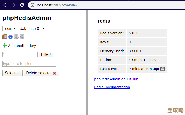
Task: Click the 'type here to filter' box
Action: [x=29, y=64]
